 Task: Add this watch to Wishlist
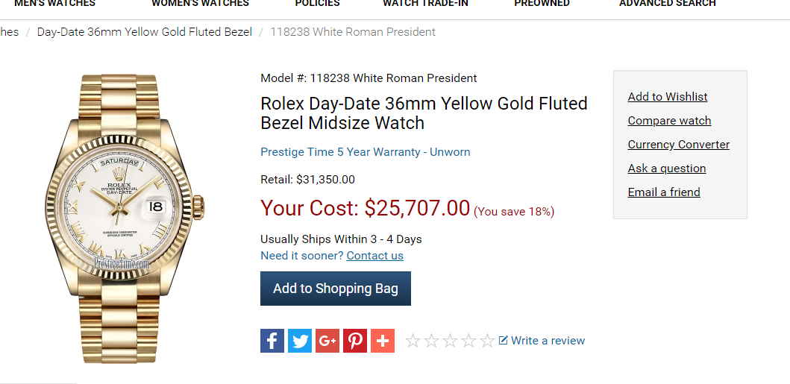[668, 97]
